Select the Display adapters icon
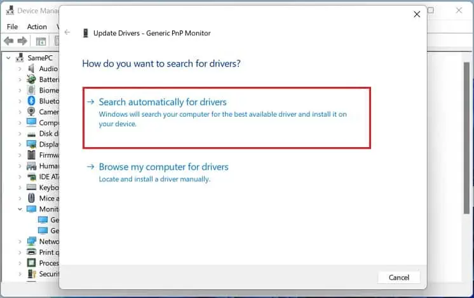This screenshot has width=474, height=298. tap(31, 144)
